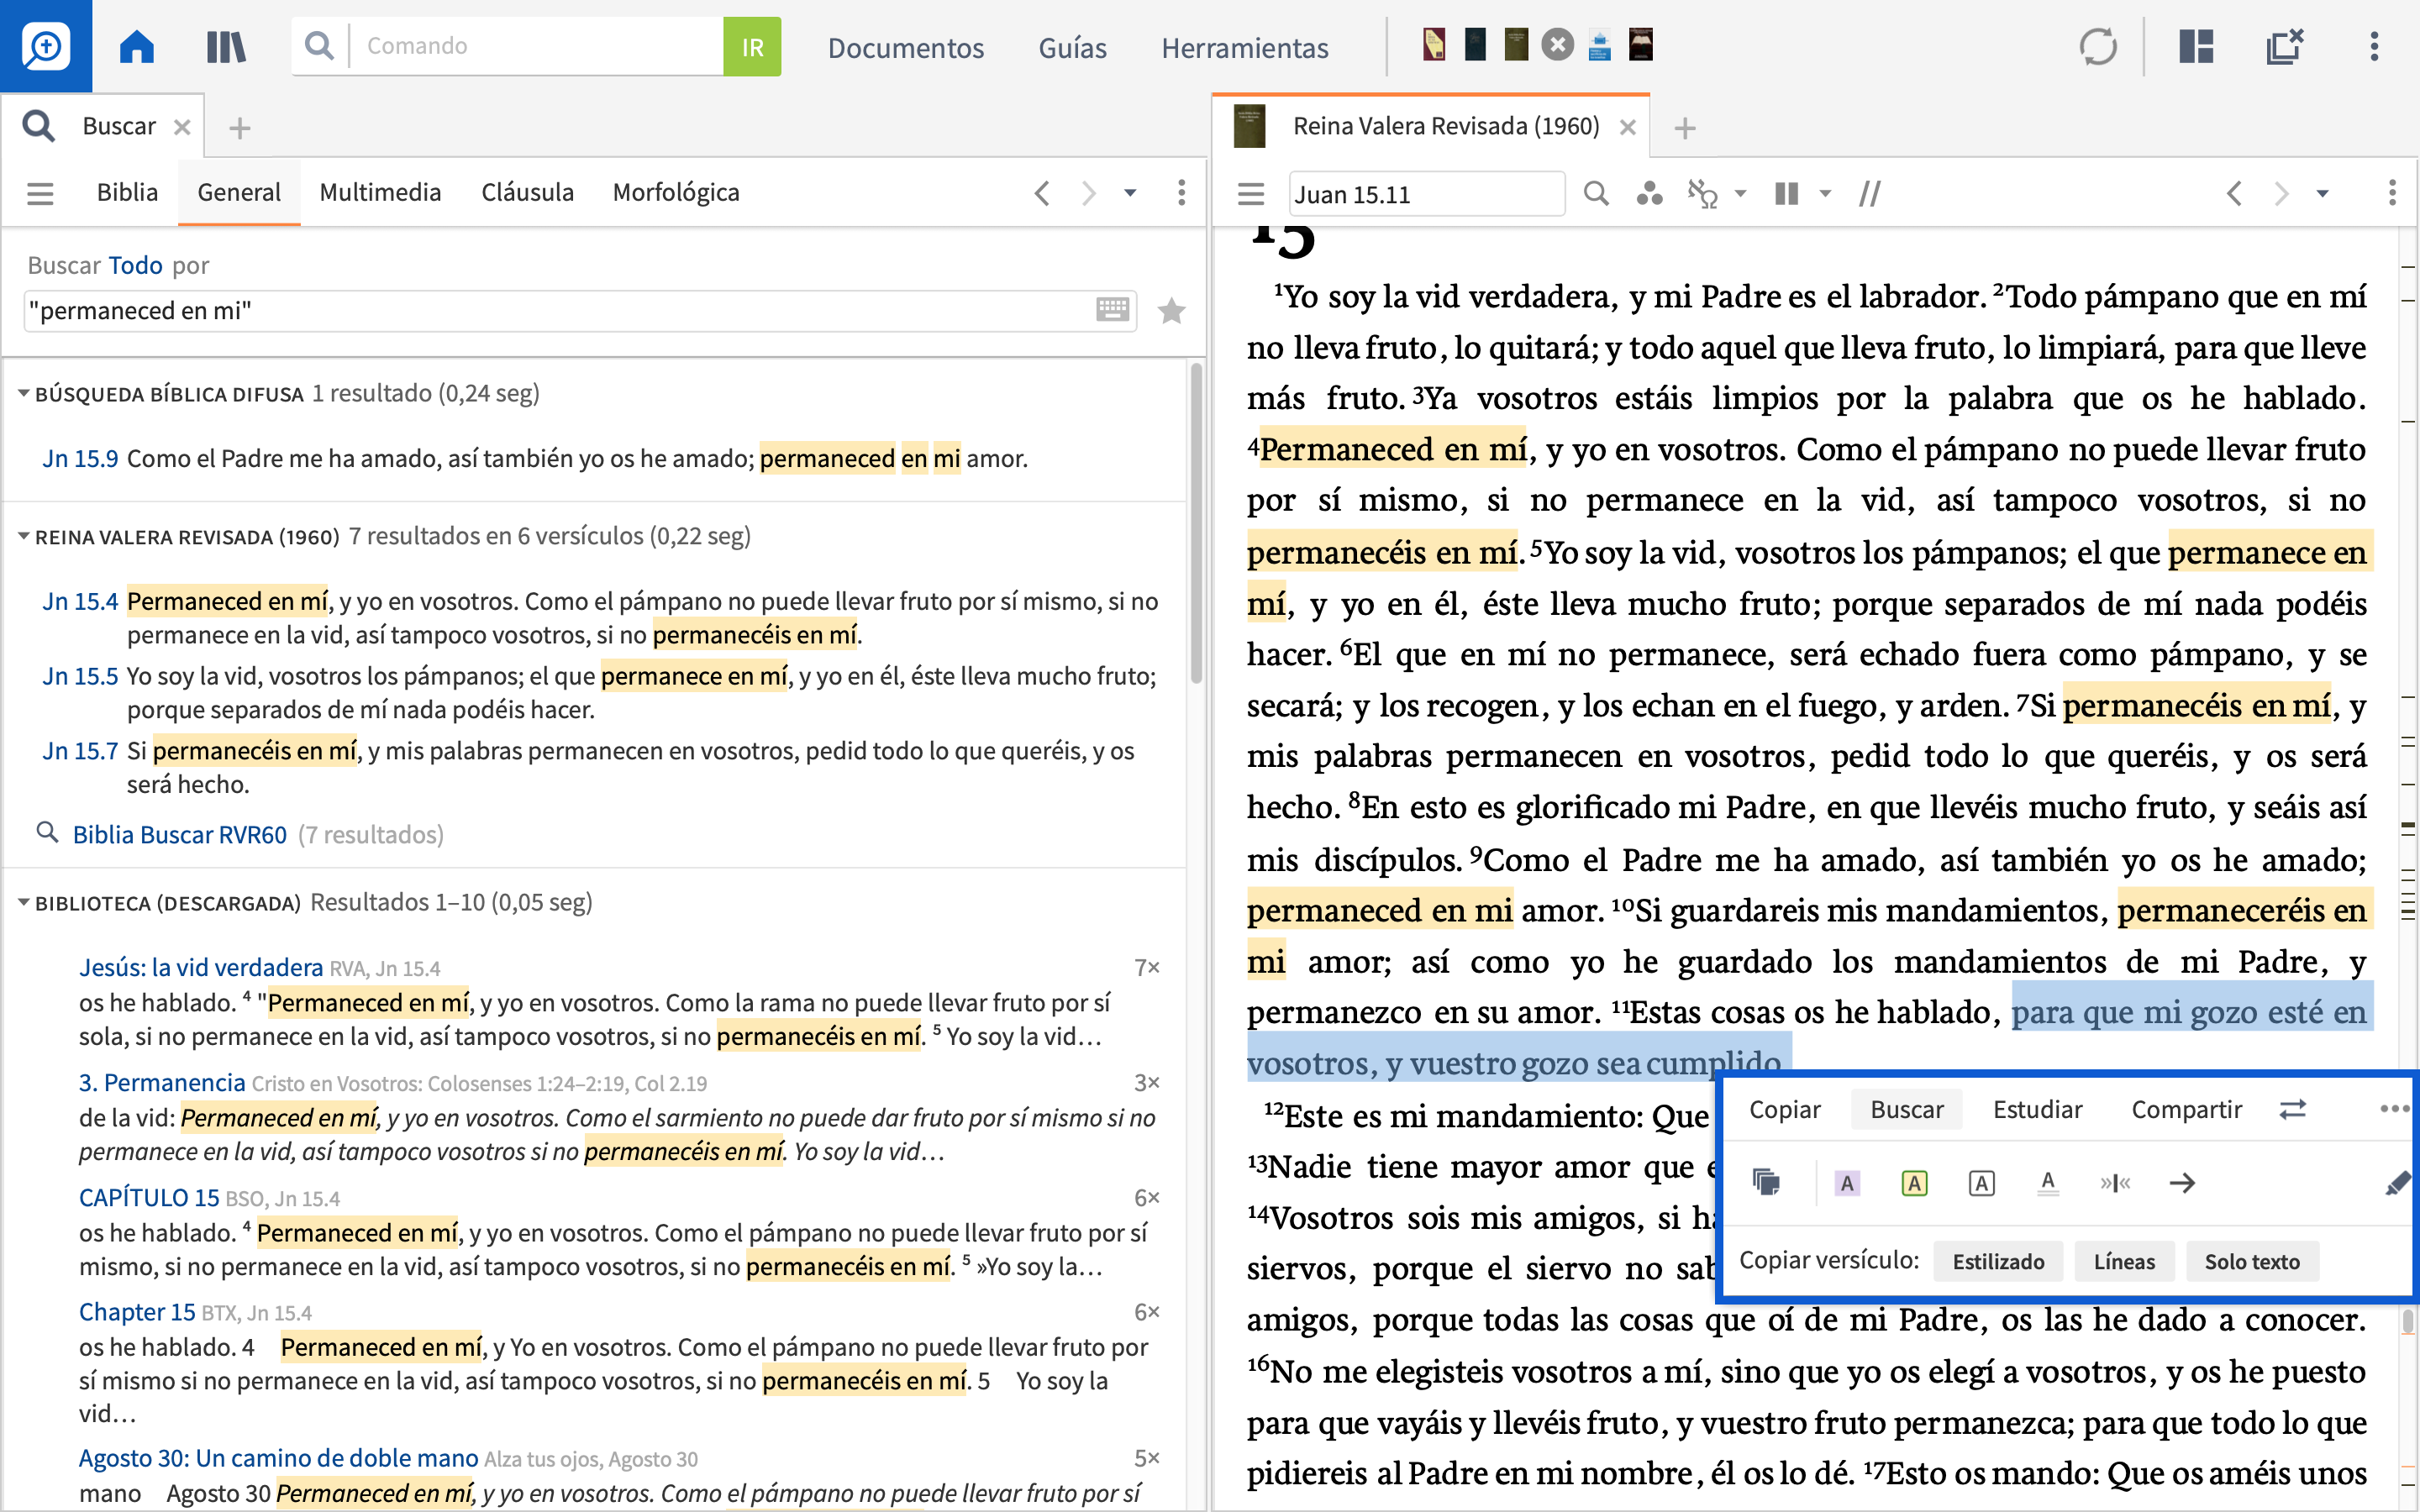Open the main app three-dot menu
This screenshot has height=1512, width=2420.
(x=2374, y=46)
